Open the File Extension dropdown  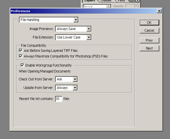(x=73, y=37)
